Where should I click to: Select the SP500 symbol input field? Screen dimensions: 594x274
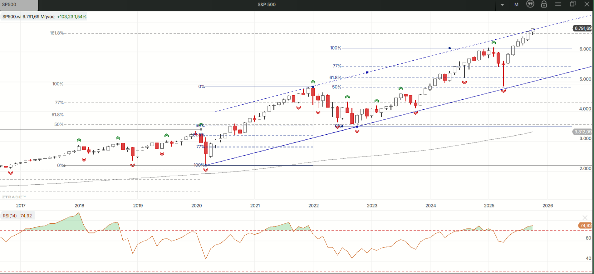19,5
